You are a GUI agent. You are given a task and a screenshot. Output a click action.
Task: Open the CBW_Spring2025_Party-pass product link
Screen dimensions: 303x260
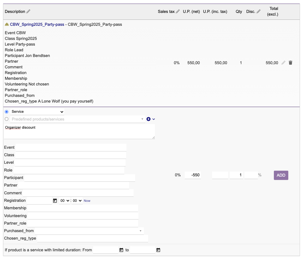tap(37, 24)
